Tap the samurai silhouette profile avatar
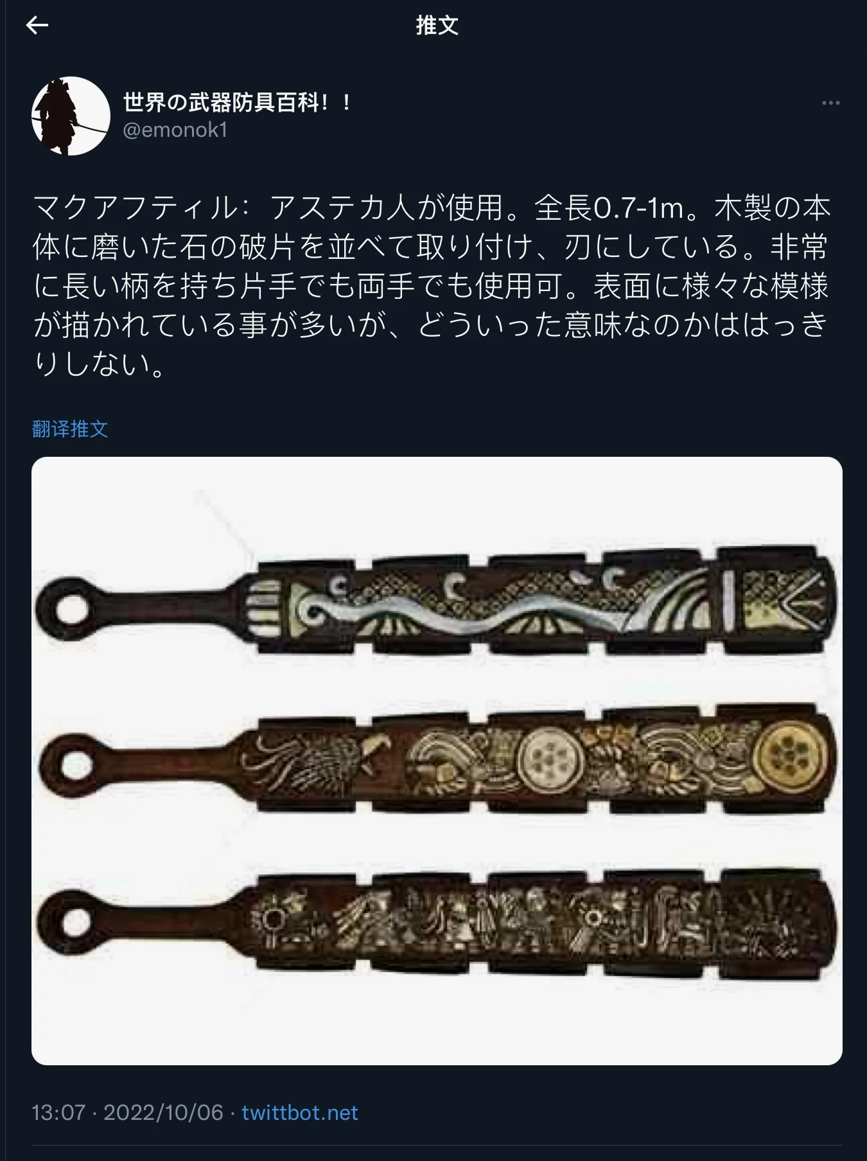 [x=71, y=116]
